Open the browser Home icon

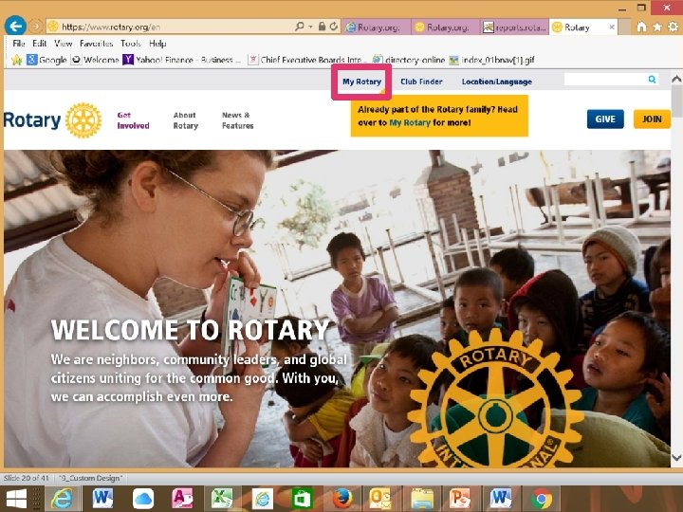(x=641, y=27)
